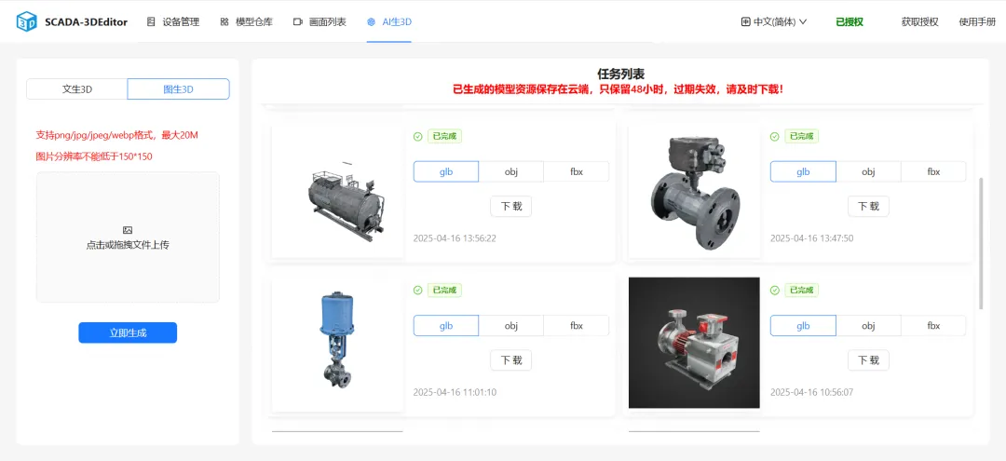The height and width of the screenshot is (461, 1006).
Task: Switch to the 文生3D tab
Action: [77, 89]
